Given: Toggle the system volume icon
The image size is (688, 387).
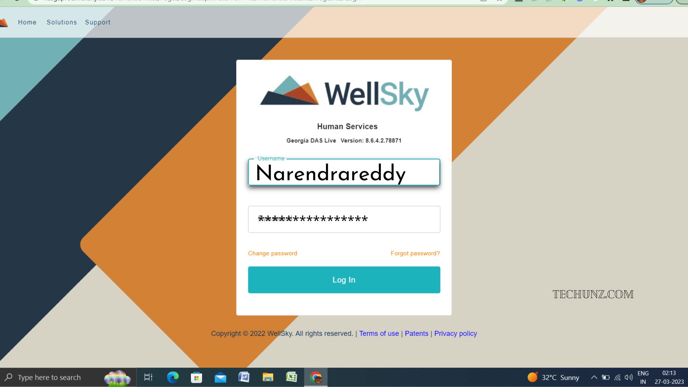Looking at the screenshot, I should (x=629, y=377).
